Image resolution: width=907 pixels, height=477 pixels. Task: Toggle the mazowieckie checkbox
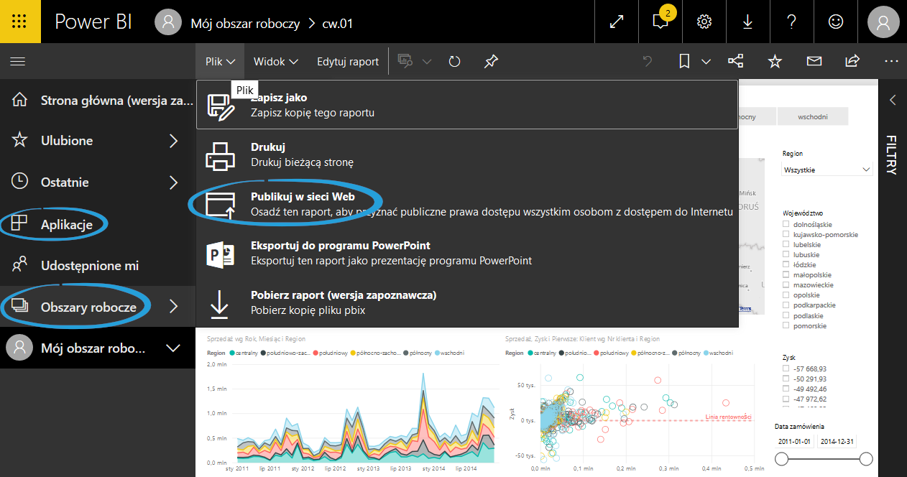[x=786, y=285]
